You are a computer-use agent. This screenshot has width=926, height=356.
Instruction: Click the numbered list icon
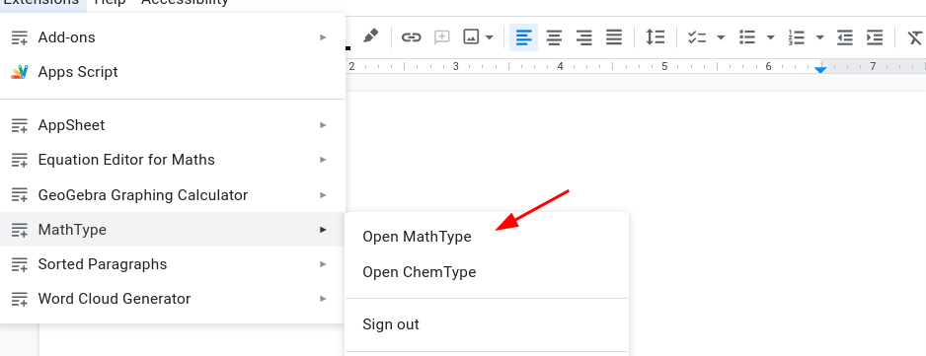pyautogui.click(x=796, y=37)
